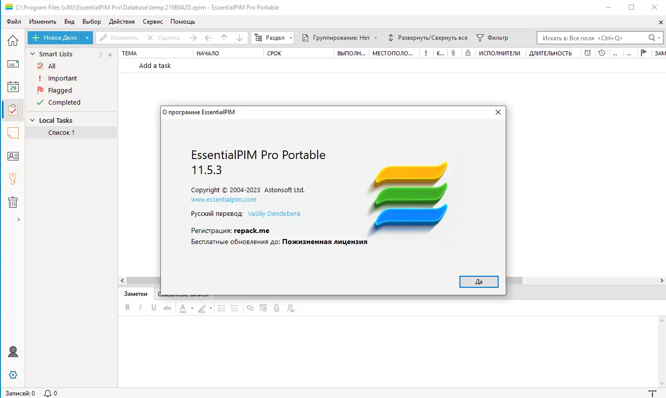The image size is (666, 398).
Task: Open the Файл menu
Action: pos(14,22)
